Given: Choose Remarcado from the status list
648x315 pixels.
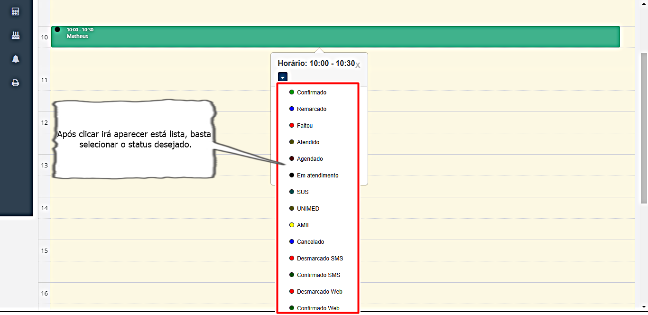Looking at the screenshot, I should 311,109.
